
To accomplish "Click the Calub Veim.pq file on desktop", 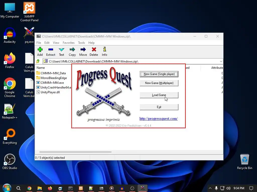I will (x=29, y=58).
